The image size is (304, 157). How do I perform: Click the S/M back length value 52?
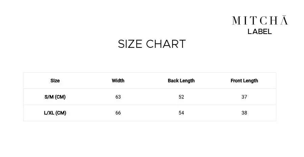(181, 97)
